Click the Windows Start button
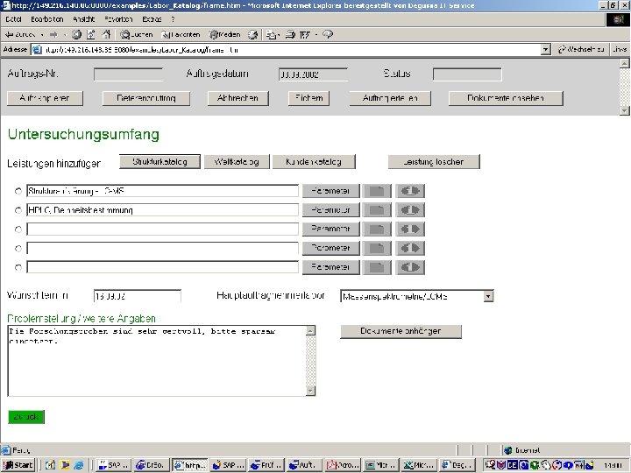The height and width of the screenshot is (473, 631). 18,465
